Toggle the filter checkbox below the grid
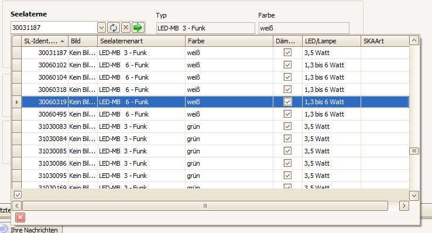The width and height of the screenshot is (432, 233). tap(18, 195)
